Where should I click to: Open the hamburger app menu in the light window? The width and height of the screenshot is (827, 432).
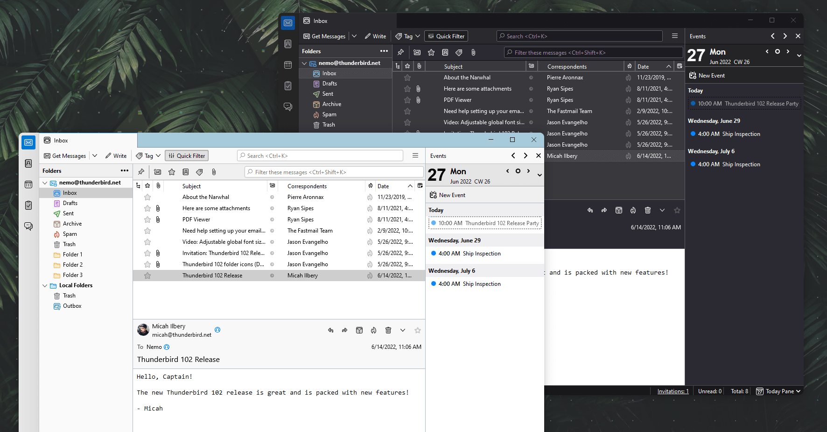[415, 156]
